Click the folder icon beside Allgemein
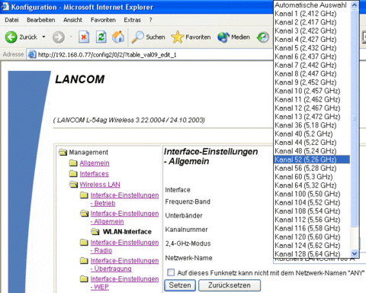Screen dimensions: 366x293 pyautogui.click(x=73, y=163)
